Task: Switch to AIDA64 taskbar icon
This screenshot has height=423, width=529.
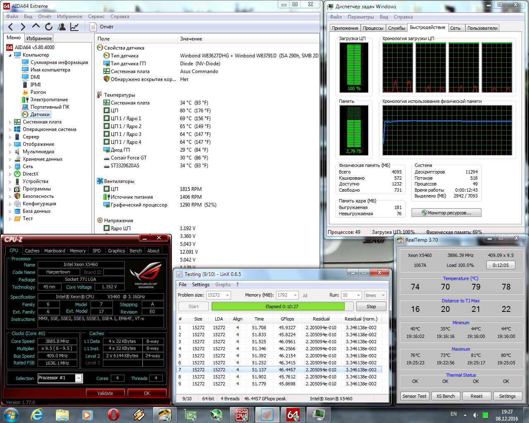Action: pyautogui.click(x=293, y=414)
